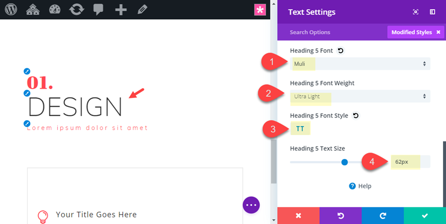Toggle the TT uppercase font style

(x=300, y=129)
